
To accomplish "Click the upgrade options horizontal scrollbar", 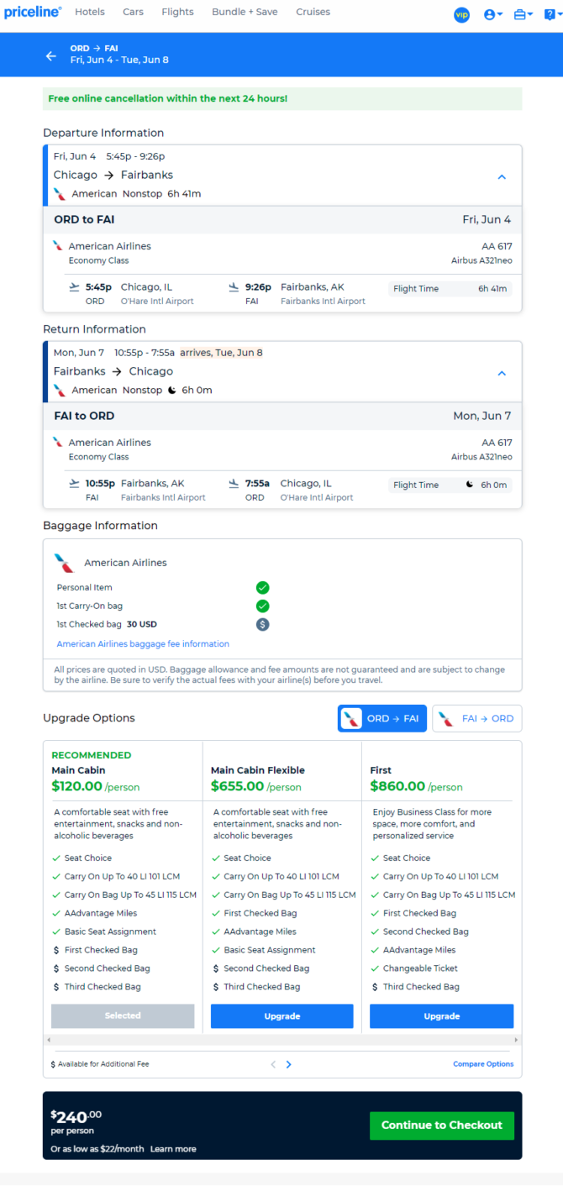I will click(282, 1040).
